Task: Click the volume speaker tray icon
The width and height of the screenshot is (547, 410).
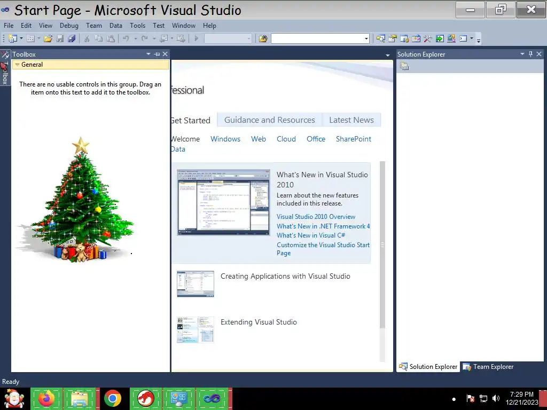Action: point(496,398)
